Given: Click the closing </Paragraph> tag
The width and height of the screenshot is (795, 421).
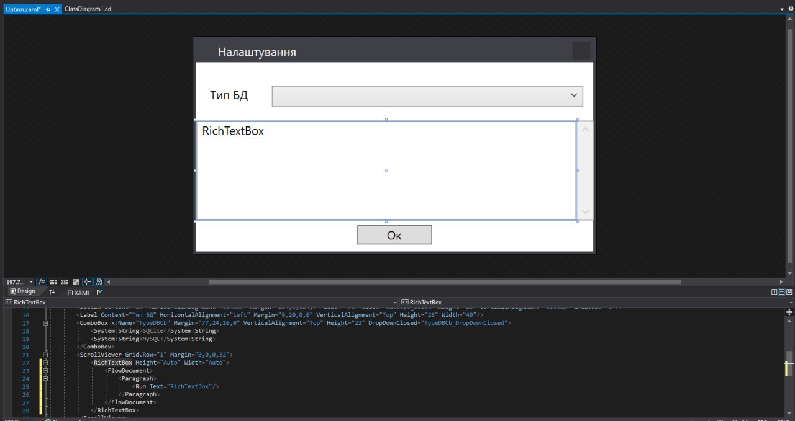Looking at the screenshot, I should click(x=139, y=394).
